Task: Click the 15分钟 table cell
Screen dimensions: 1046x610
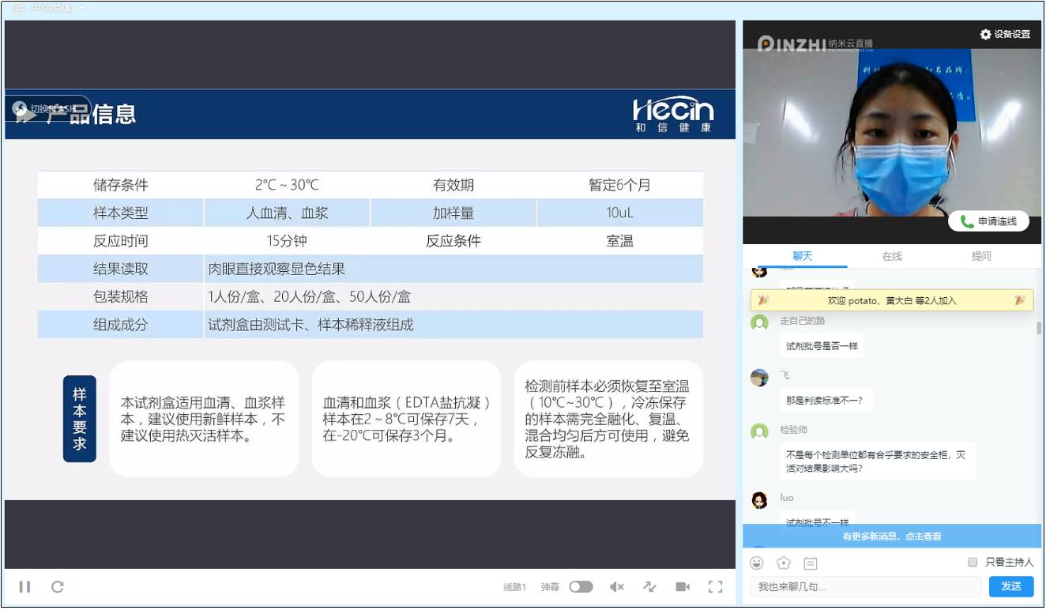Action: (x=287, y=241)
